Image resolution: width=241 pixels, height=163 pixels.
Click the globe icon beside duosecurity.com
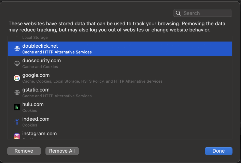tap(17, 63)
